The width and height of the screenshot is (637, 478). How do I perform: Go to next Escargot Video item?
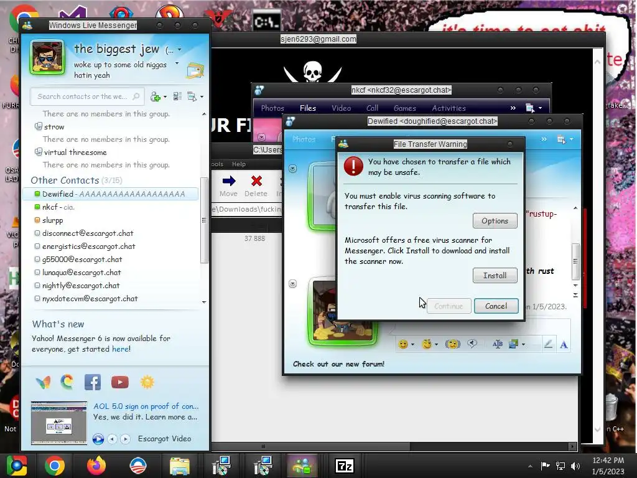click(x=126, y=439)
